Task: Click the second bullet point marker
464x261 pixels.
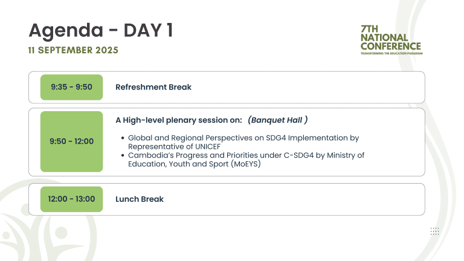Action: [x=123, y=155]
